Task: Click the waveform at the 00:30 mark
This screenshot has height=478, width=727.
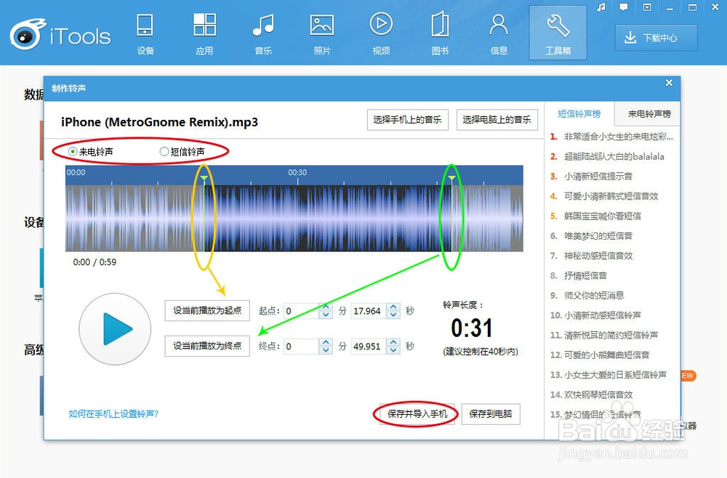Action: [297, 218]
